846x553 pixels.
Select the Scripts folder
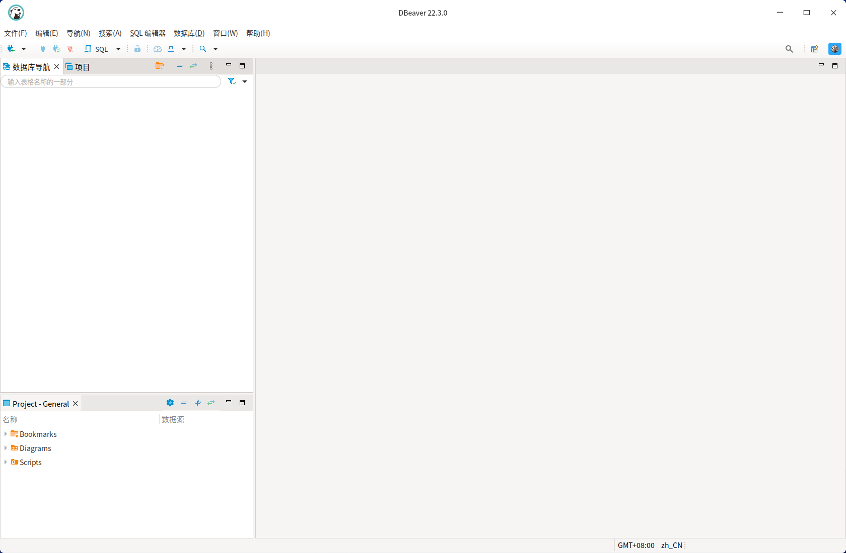pos(26,463)
